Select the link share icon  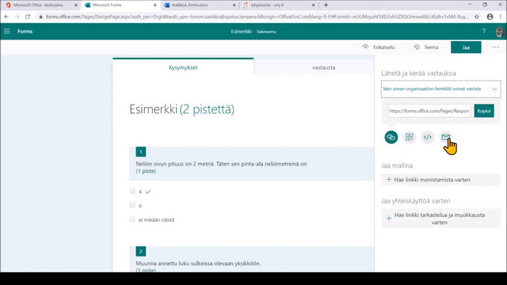coord(391,137)
